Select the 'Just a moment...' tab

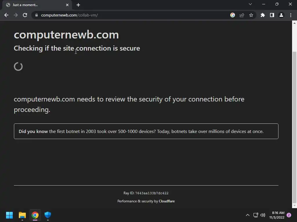click(x=37, y=5)
